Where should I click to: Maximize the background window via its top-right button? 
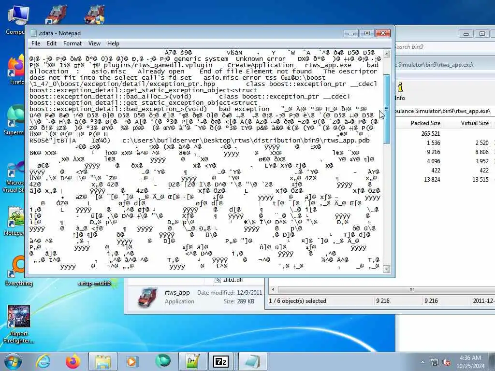tap(482, 33)
